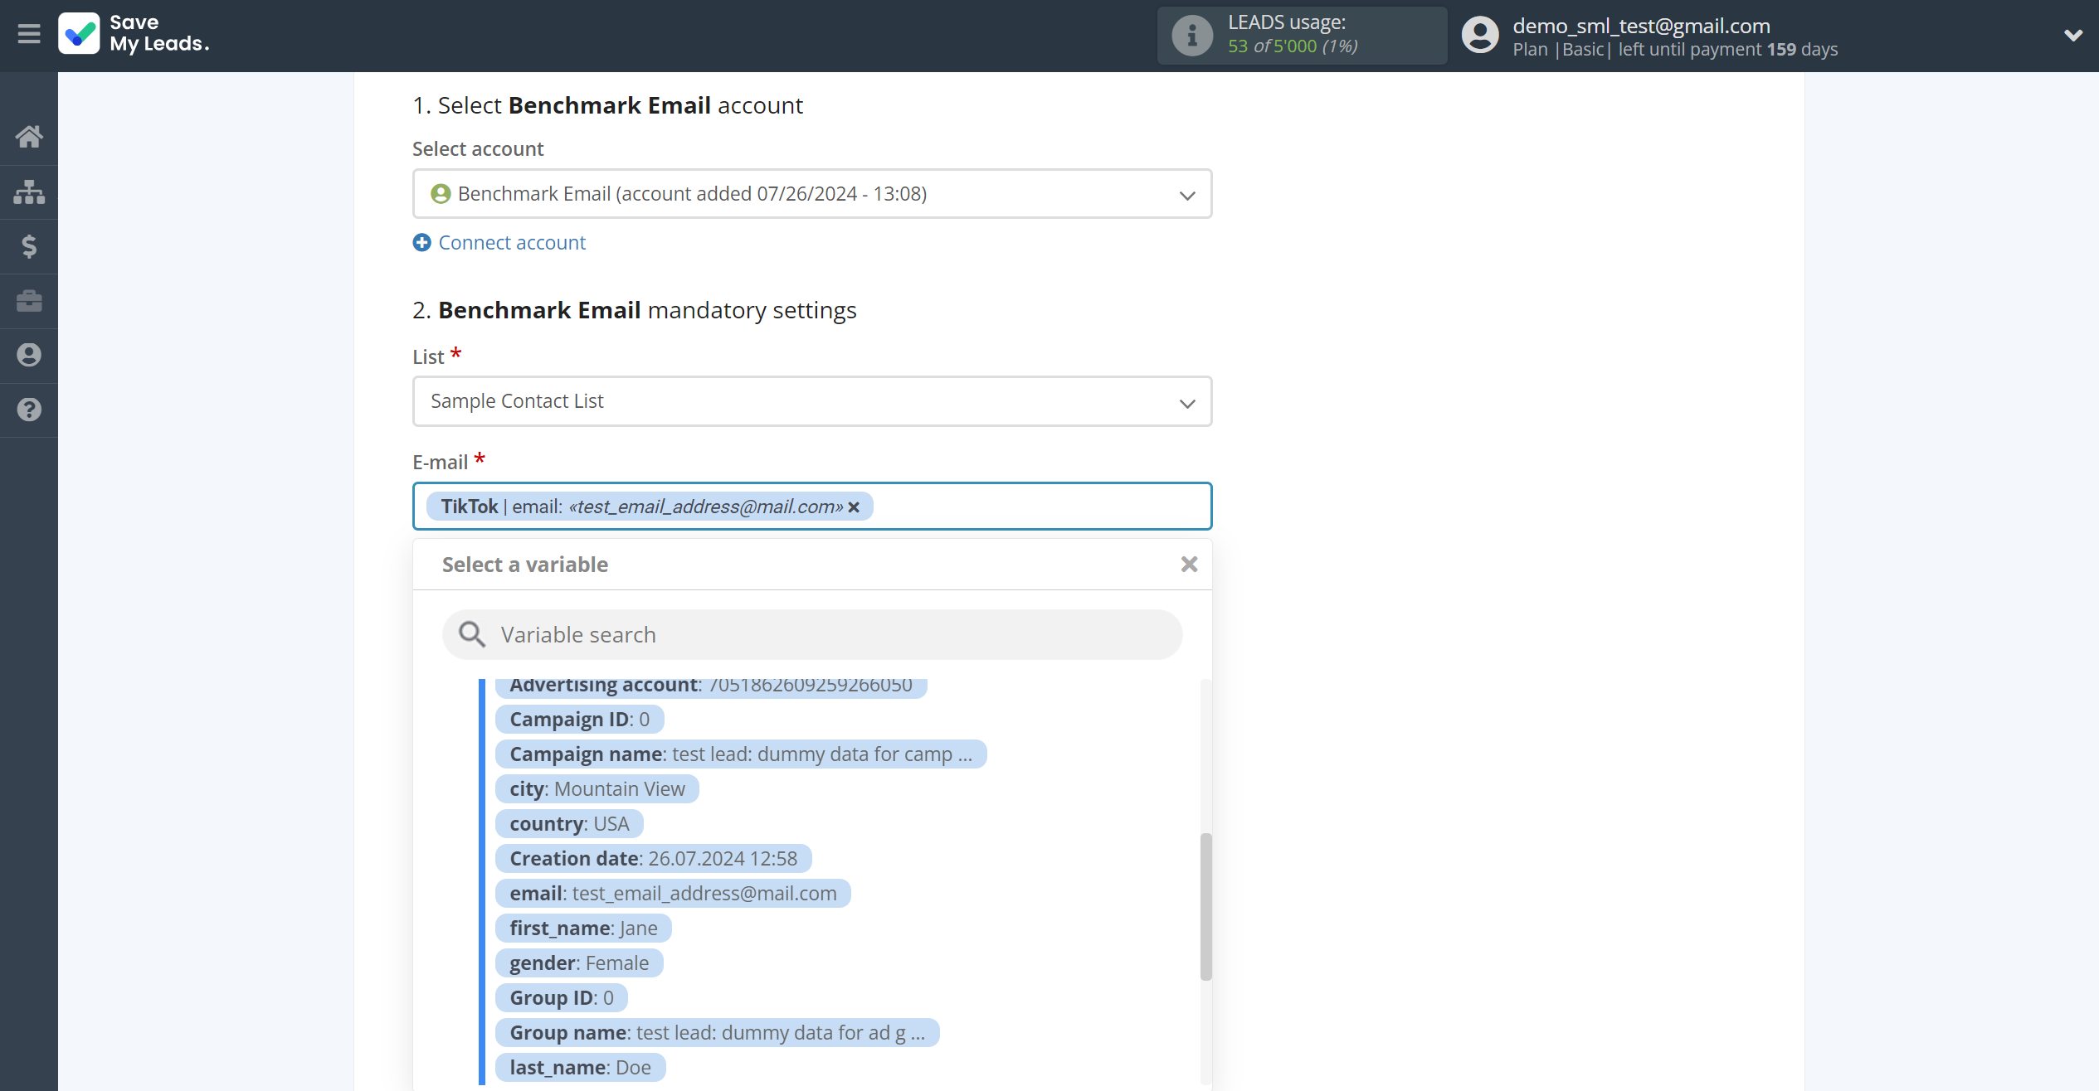Click the demo_sml_test@gmail.com account text
2099x1091 pixels.
click(1641, 26)
